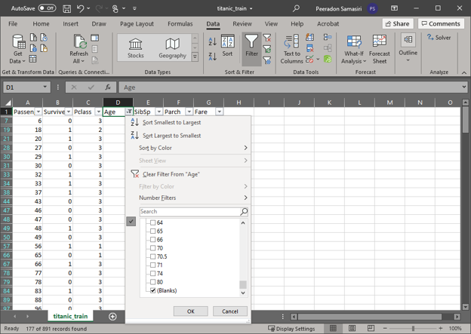Choose Sort Smallest to Largest
Image resolution: width=471 pixels, height=334 pixels.
point(171,122)
